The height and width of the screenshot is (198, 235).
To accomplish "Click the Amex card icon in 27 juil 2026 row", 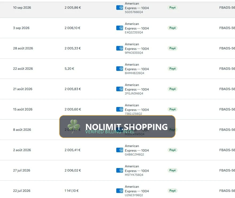I will click(x=120, y=170).
